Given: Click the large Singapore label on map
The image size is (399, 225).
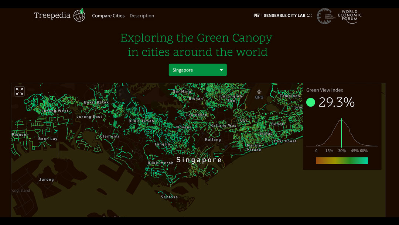Looking at the screenshot, I should coord(199,160).
